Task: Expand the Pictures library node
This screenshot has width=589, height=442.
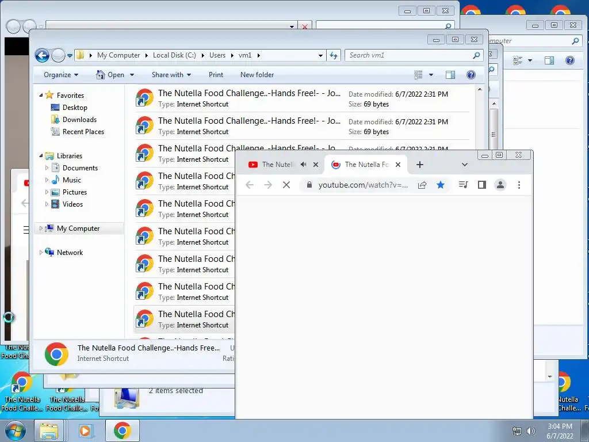Action: coord(47,192)
